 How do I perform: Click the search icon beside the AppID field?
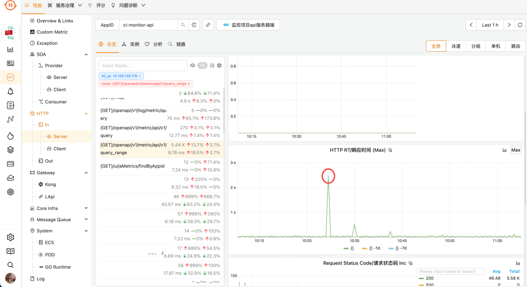pos(183,25)
